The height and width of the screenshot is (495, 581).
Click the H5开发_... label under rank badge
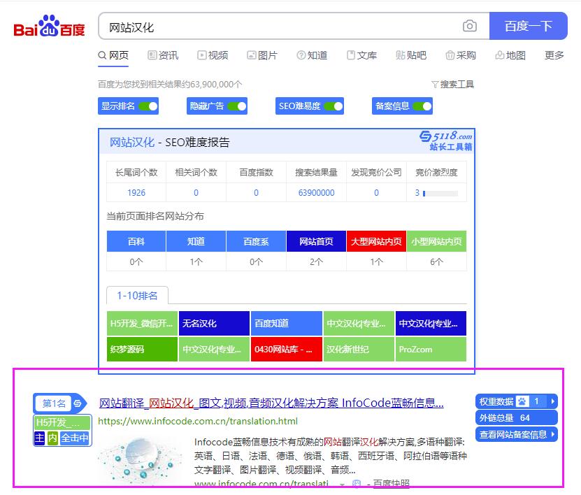click(62, 422)
